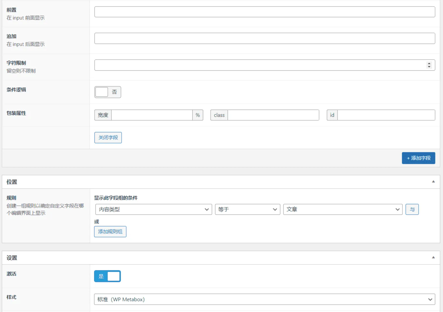Click the 留空则不限制 hint text
The height and width of the screenshot is (312, 443).
(x=21, y=71)
